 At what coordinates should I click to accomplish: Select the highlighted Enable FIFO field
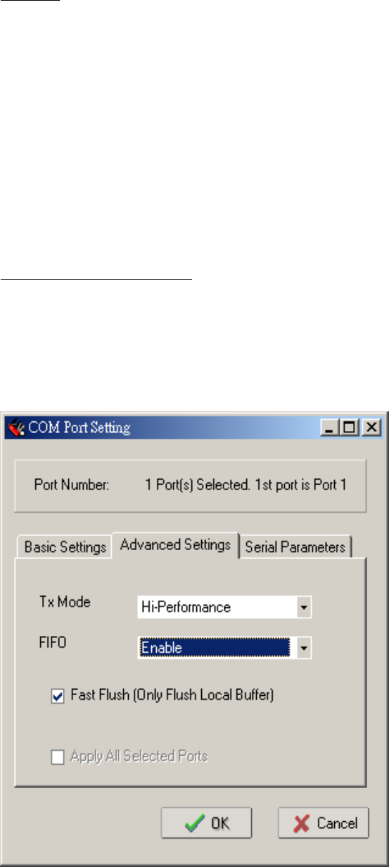(x=215, y=648)
